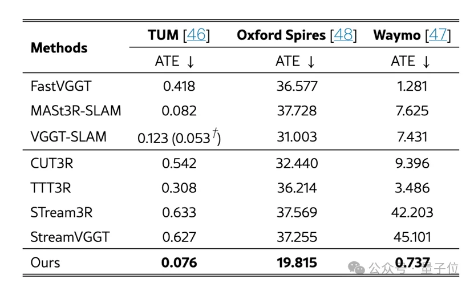Image resolution: width=474 pixels, height=287 pixels.
Task: Click the 45.101 Waymo value
Action: coord(414,238)
